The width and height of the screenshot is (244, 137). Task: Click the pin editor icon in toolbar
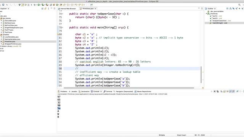pos(91,5)
